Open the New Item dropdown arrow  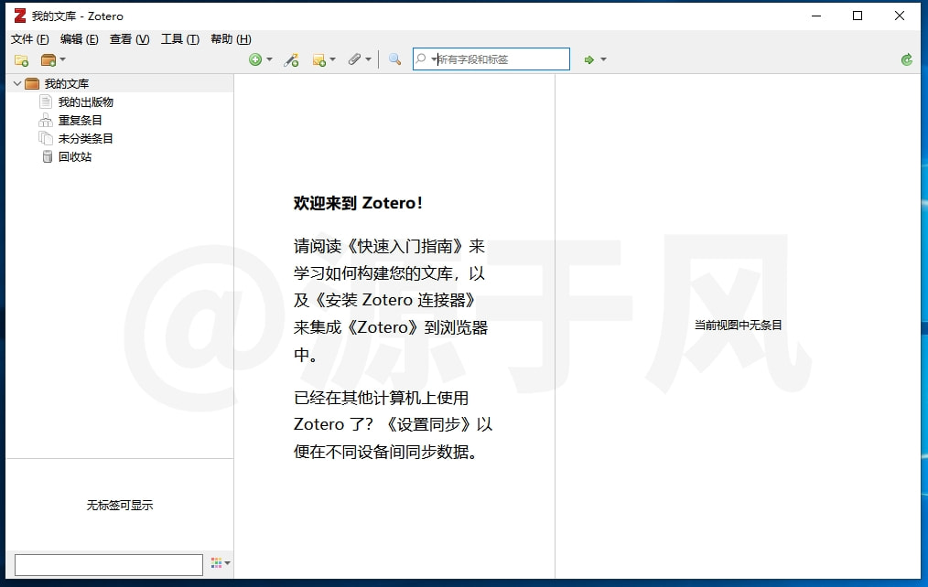269,59
